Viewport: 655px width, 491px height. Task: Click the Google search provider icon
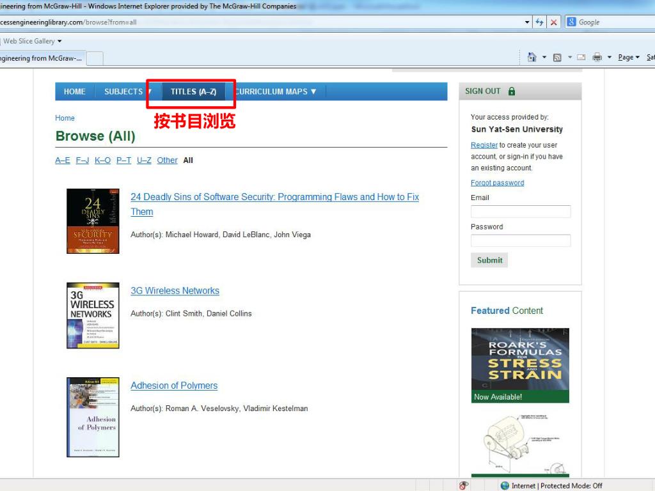(x=571, y=22)
